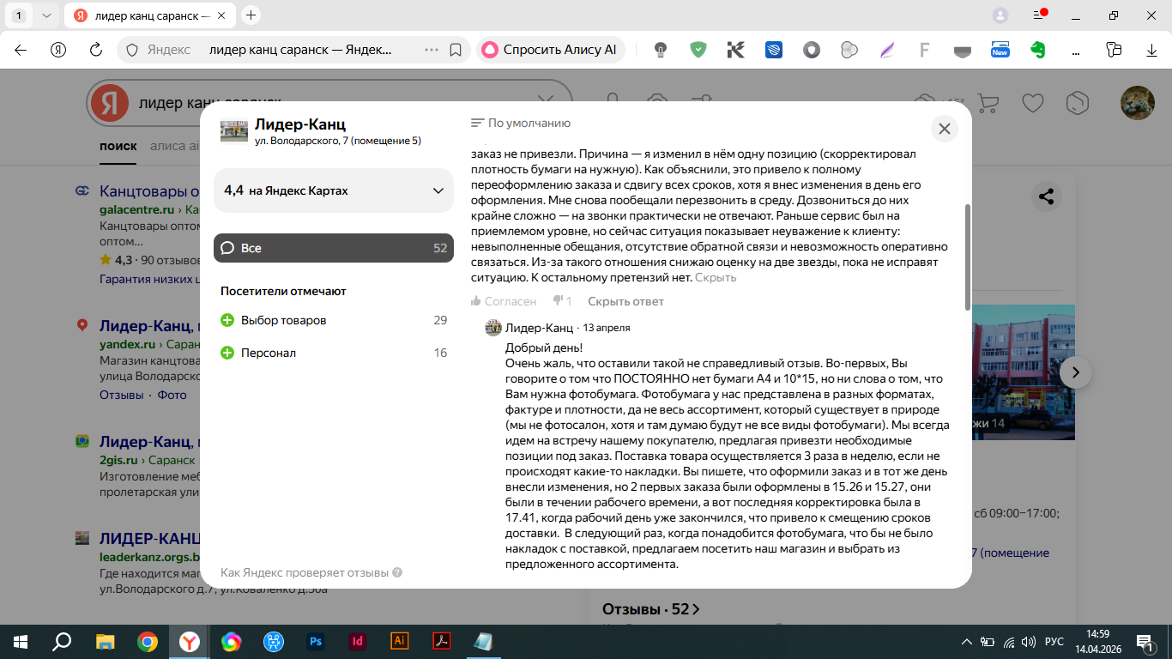Close the reviews popup with the X
Screen dimensions: 1172x659
[944, 129]
